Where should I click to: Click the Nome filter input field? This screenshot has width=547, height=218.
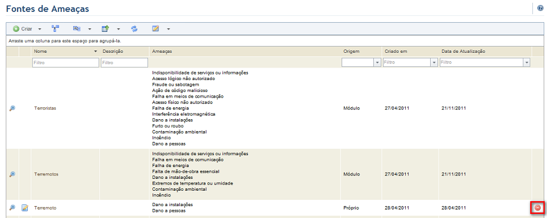pyautogui.click(x=66, y=62)
